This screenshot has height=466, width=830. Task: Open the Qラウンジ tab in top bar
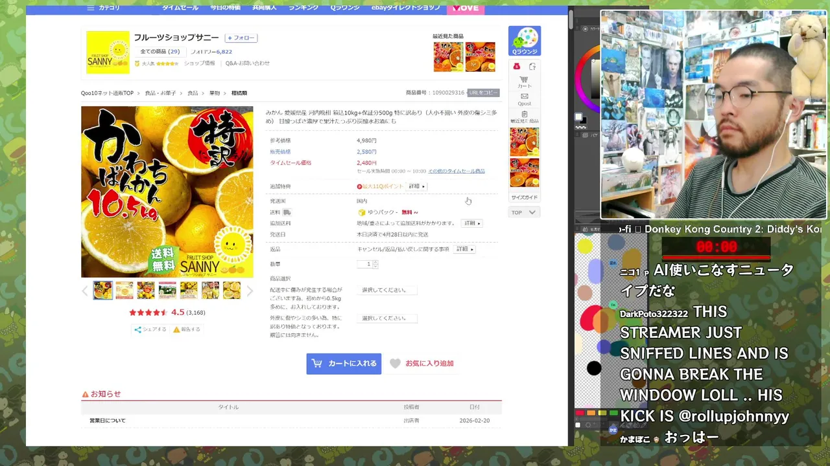(x=345, y=8)
